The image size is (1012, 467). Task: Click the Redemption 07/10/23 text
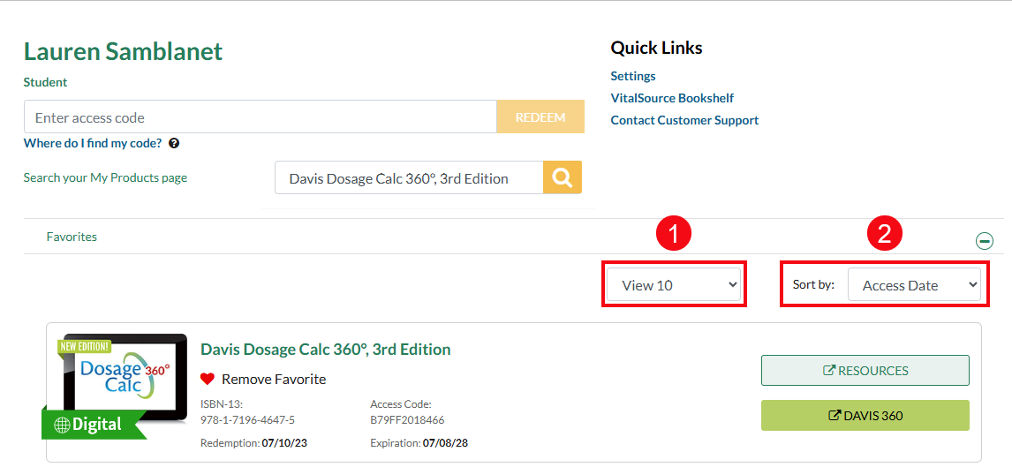coord(253,444)
